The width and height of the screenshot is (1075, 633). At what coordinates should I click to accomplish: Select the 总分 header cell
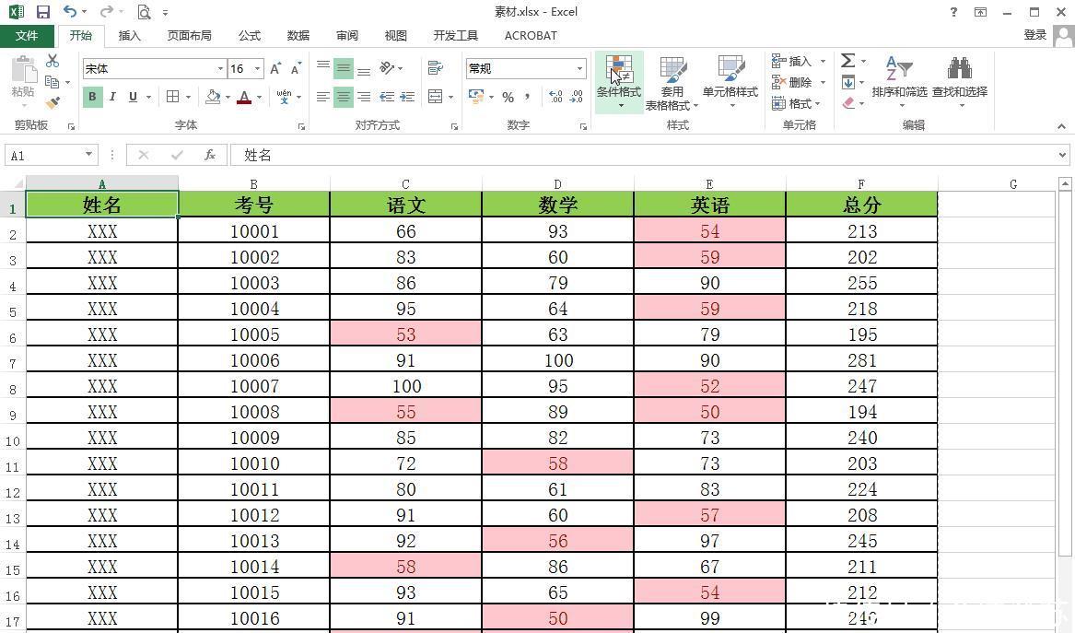point(861,205)
